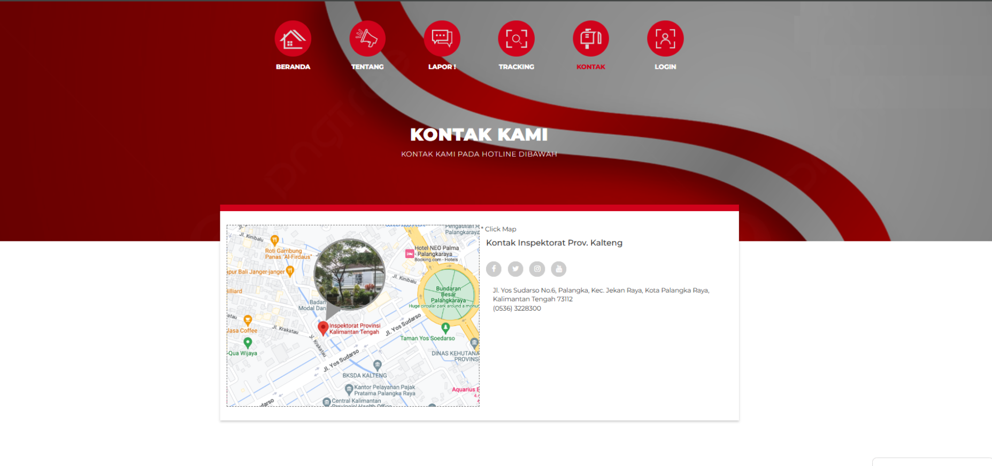Click the hotline subtitle text
The image size is (992, 466).
[x=479, y=154]
